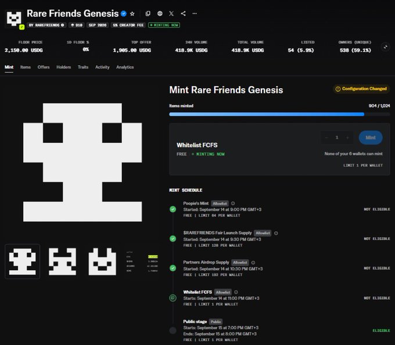Switch to the Mint tab
Viewport: 395px width, 345px height.
[9, 67]
